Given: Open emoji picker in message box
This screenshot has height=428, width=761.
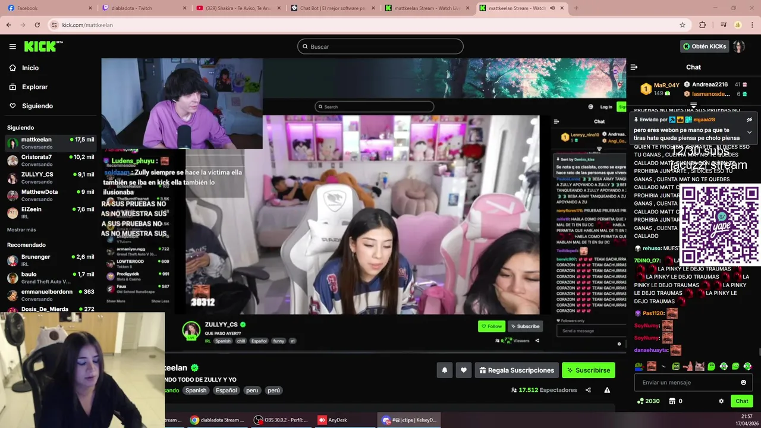Looking at the screenshot, I should click(x=743, y=382).
